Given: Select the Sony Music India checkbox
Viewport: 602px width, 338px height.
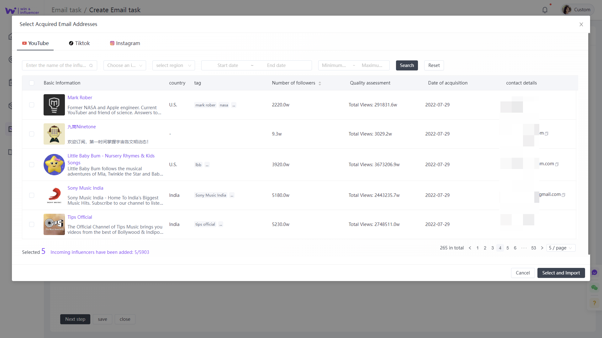Looking at the screenshot, I should pos(32,195).
